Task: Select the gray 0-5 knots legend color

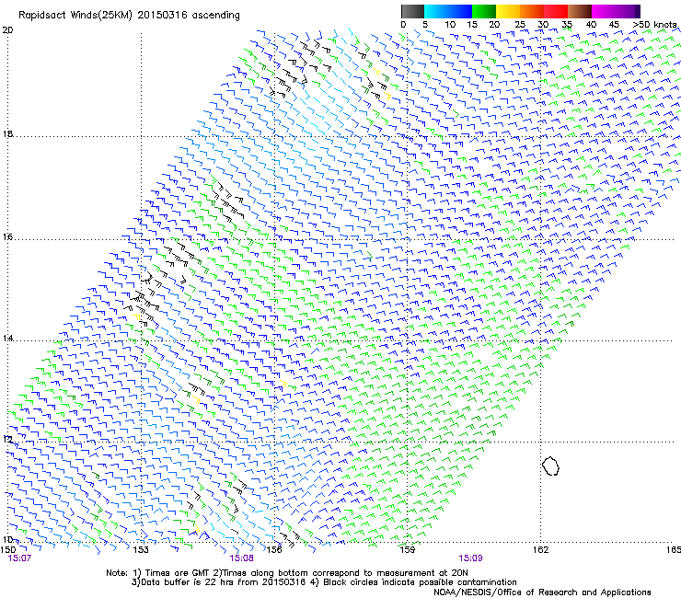Action: tap(412, 11)
